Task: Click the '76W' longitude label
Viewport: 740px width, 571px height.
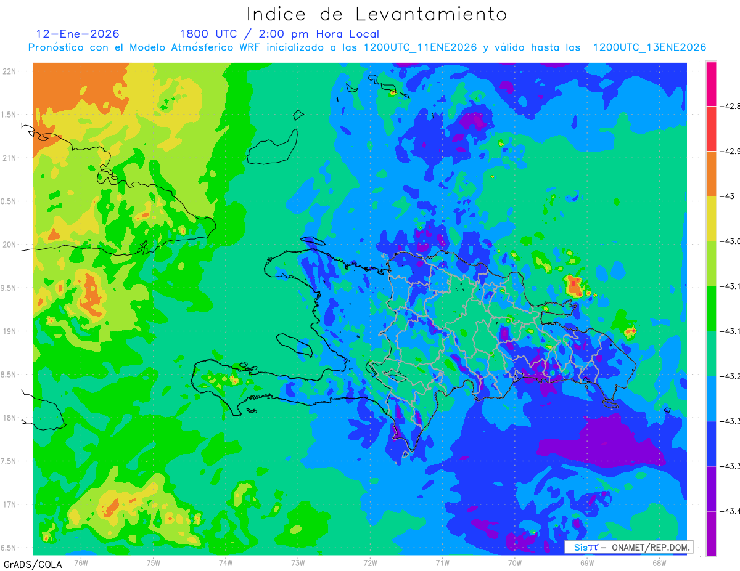Action: point(81,562)
